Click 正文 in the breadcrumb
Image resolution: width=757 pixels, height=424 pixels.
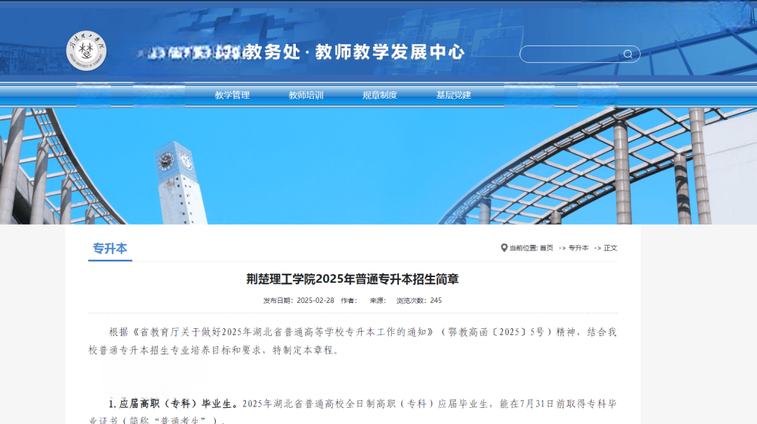point(611,248)
